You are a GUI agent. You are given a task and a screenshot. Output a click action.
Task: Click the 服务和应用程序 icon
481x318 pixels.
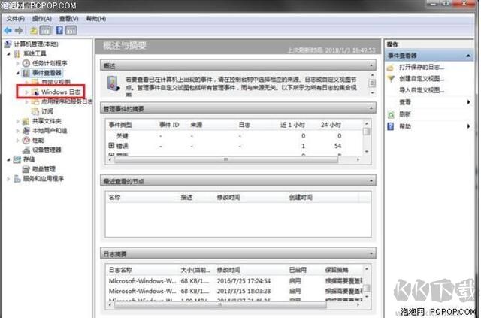[17, 179]
